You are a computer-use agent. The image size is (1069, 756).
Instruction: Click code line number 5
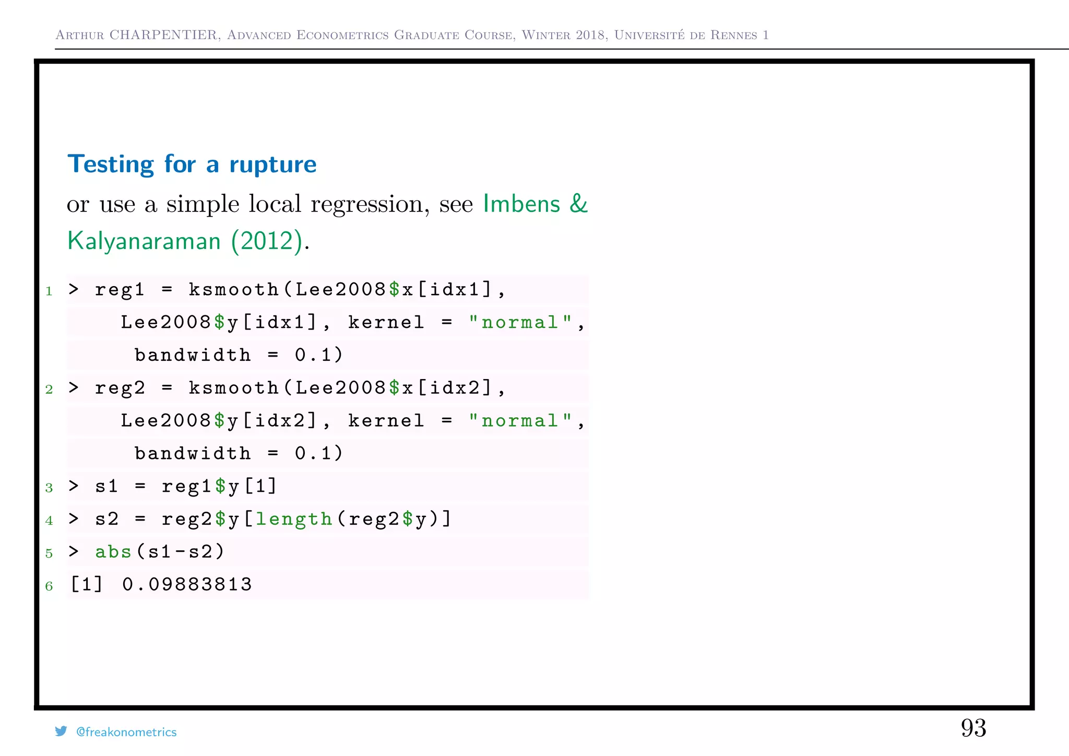pos(49,553)
